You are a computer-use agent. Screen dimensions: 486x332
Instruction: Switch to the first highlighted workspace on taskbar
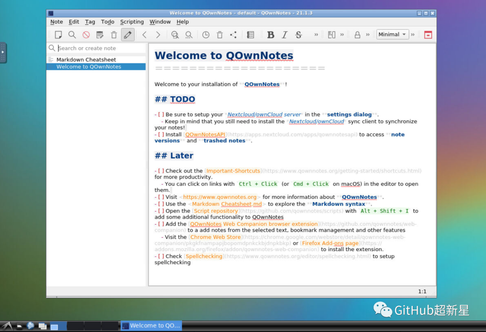click(x=58, y=326)
